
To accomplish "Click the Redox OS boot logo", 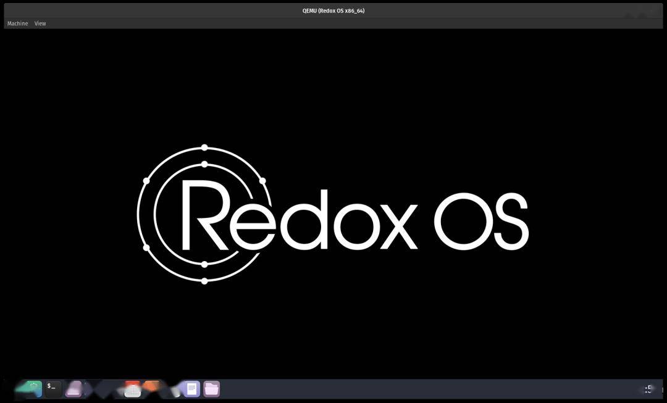I will point(333,216).
